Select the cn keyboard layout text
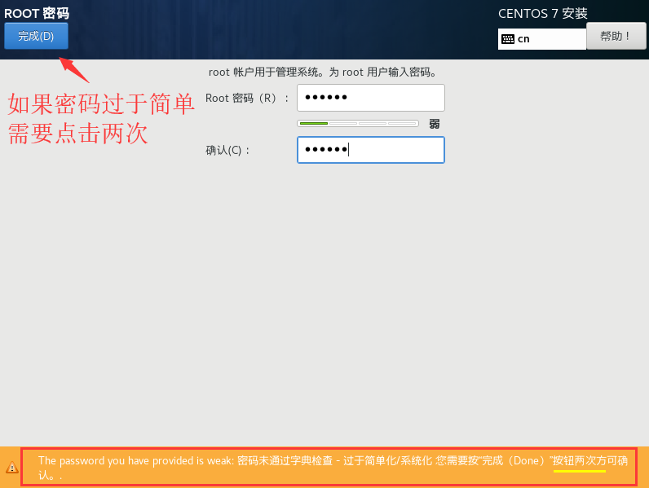649x488 pixels. (523, 39)
